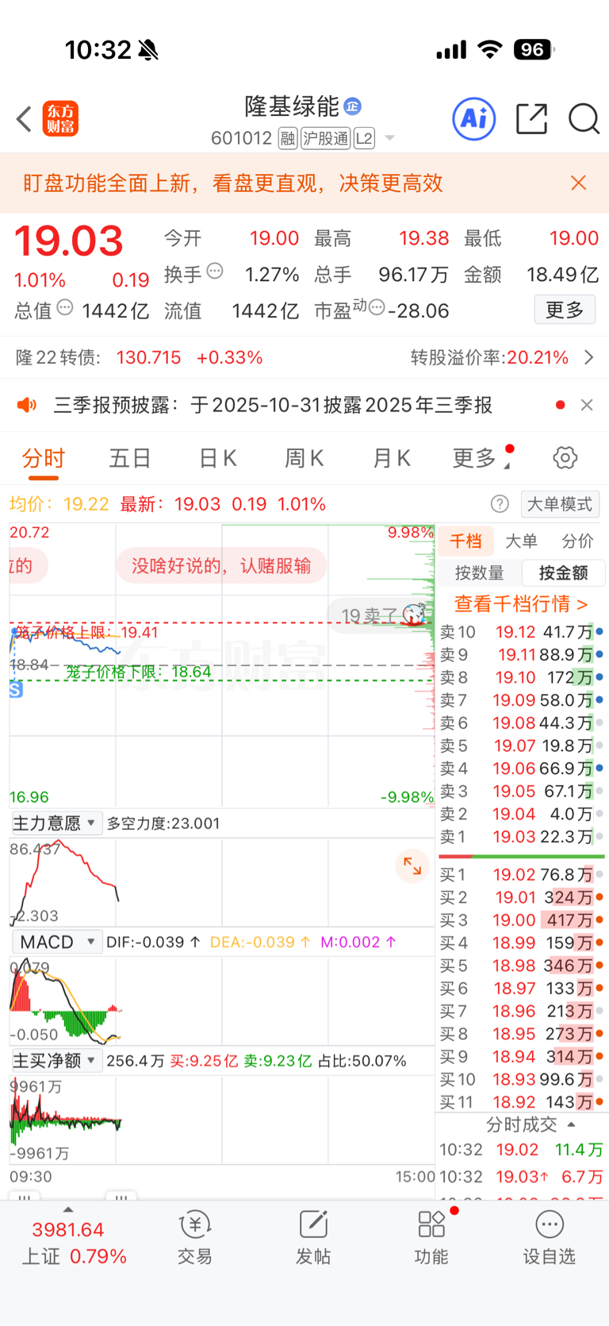Tap the L2 level tag

[x=364, y=139]
